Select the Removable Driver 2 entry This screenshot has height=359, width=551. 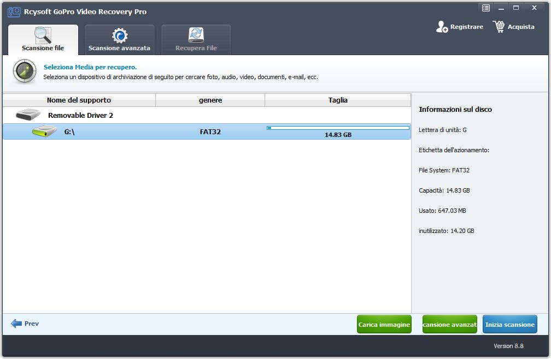point(80,116)
